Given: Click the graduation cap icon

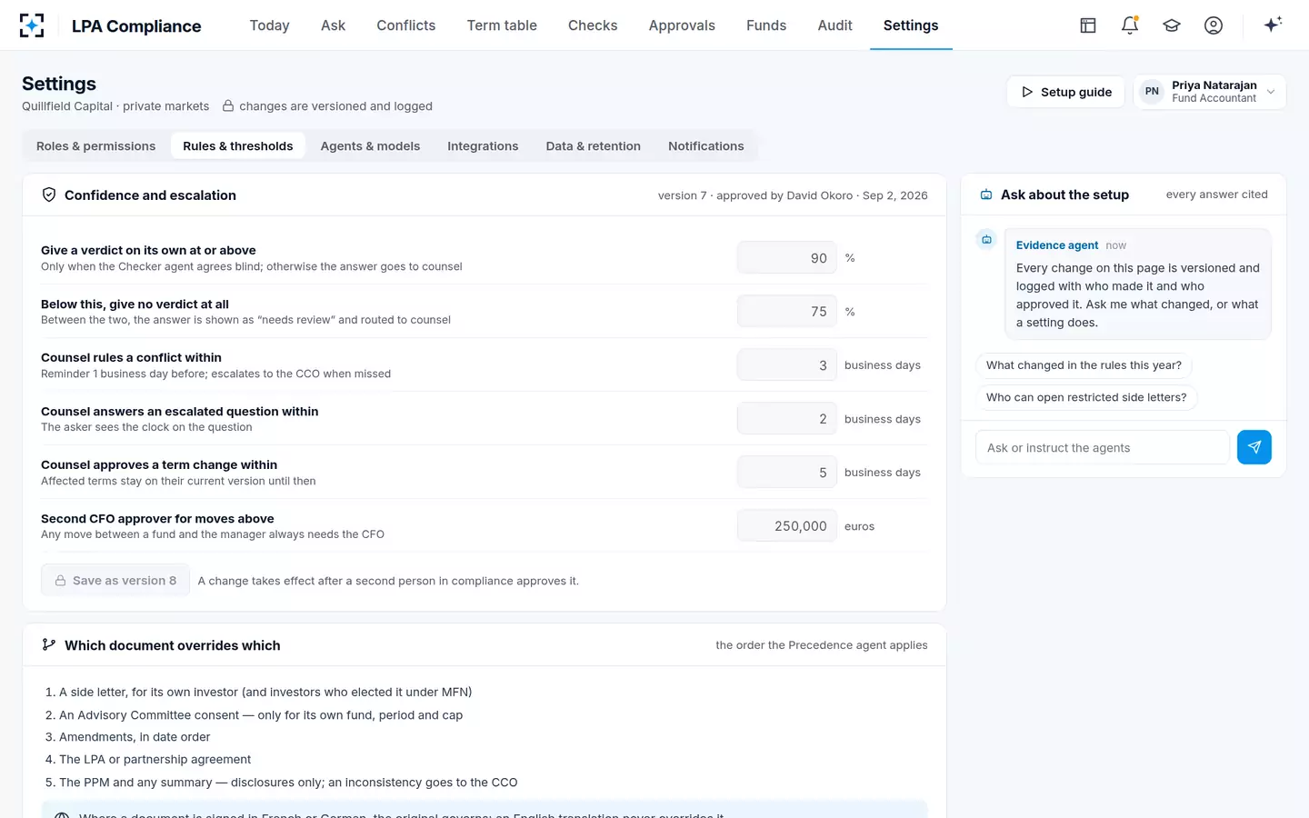Looking at the screenshot, I should 1172,25.
